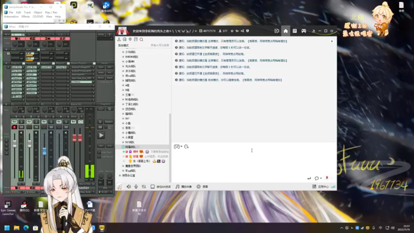This screenshot has height=233, width=414.
Task: Open the App Center in YY
Action: pyautogui.click(x=320, y=186)
